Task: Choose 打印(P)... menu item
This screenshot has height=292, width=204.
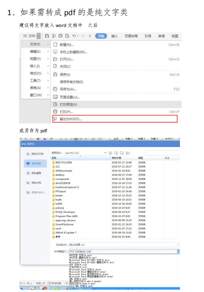Action: click(116, 112)
